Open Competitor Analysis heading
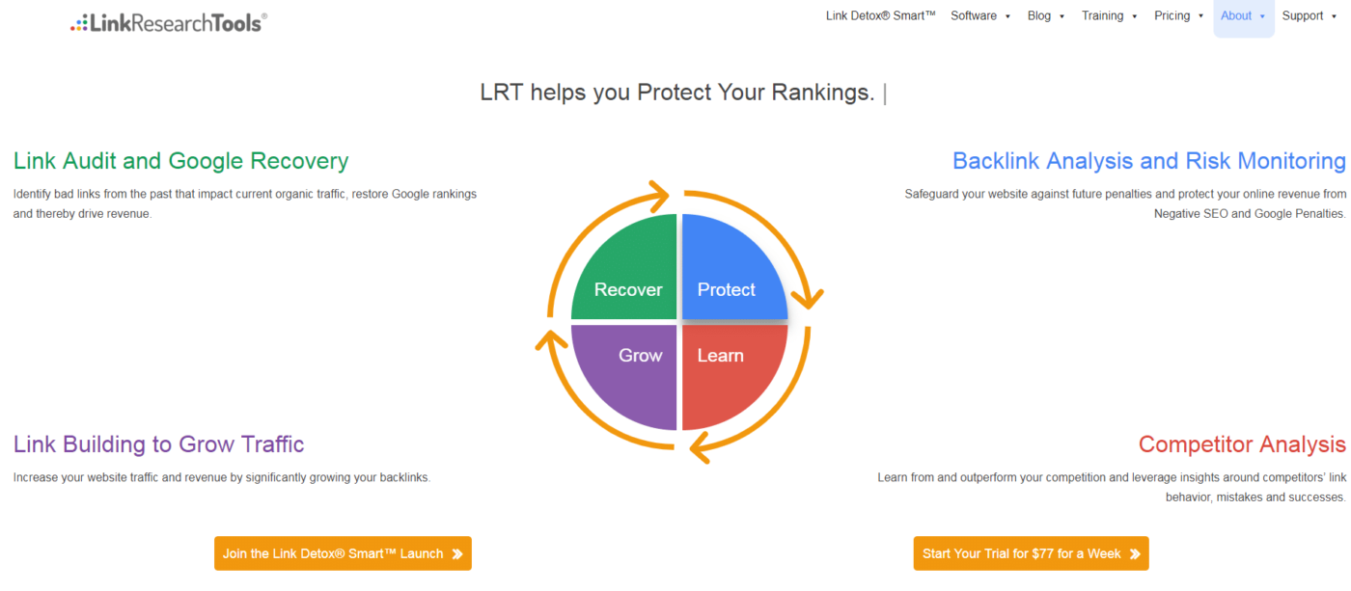This screenshot has width=1351, height=591. (x=1242, y=444)
